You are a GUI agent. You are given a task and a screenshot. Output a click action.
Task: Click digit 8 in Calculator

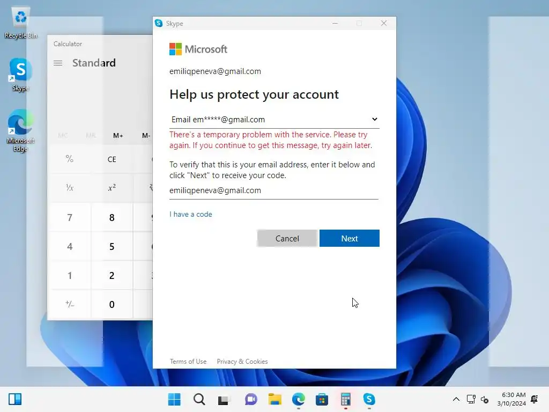click(x=112, y=218)
